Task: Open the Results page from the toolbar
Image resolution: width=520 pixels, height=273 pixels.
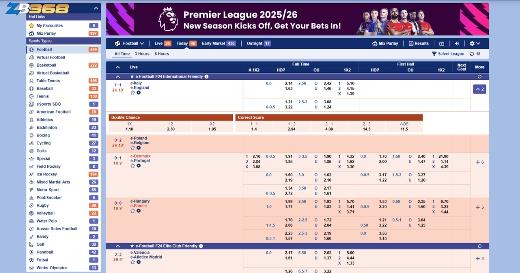Action: pyautogui.click(x=418, y=43)
